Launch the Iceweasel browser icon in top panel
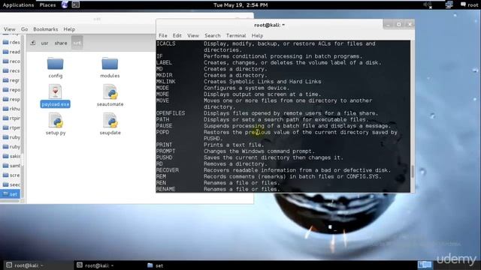 tap(65, 4)
